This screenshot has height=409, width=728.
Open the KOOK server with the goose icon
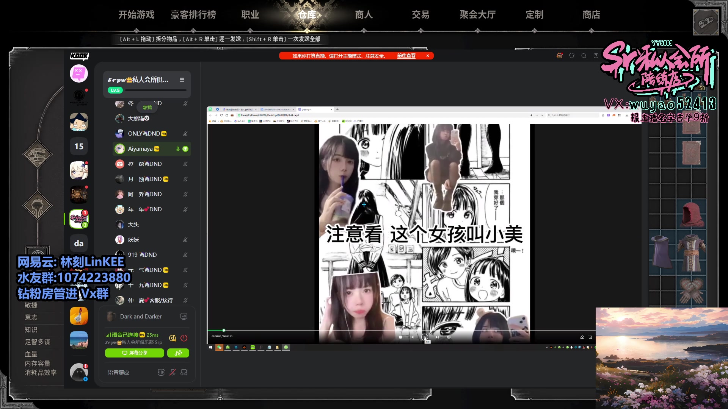click(x=79, y=316)
